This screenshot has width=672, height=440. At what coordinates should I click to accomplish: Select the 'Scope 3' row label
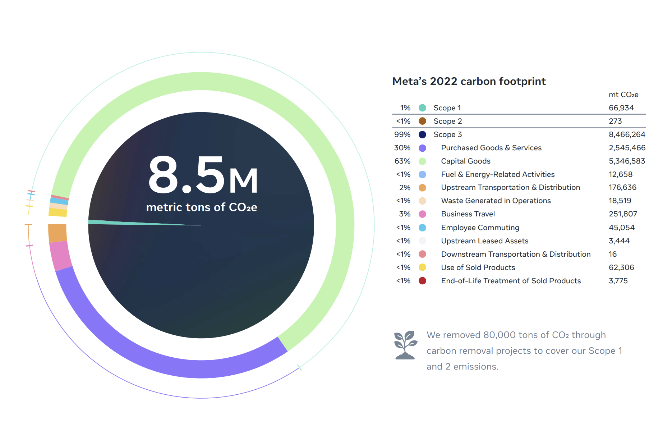coord(448,134)
